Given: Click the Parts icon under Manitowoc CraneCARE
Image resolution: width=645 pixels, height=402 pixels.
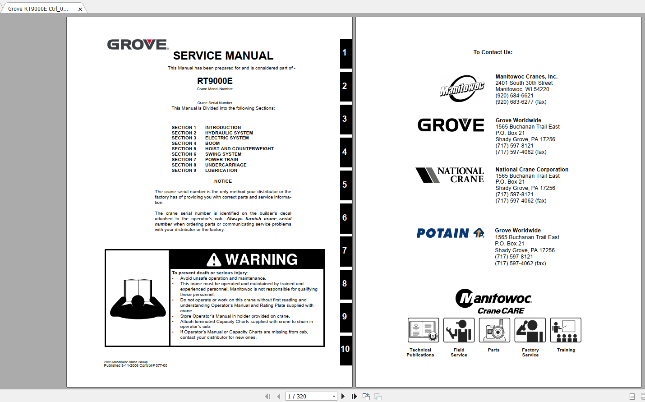Looking at the screenshot, I should click(494, 330).
